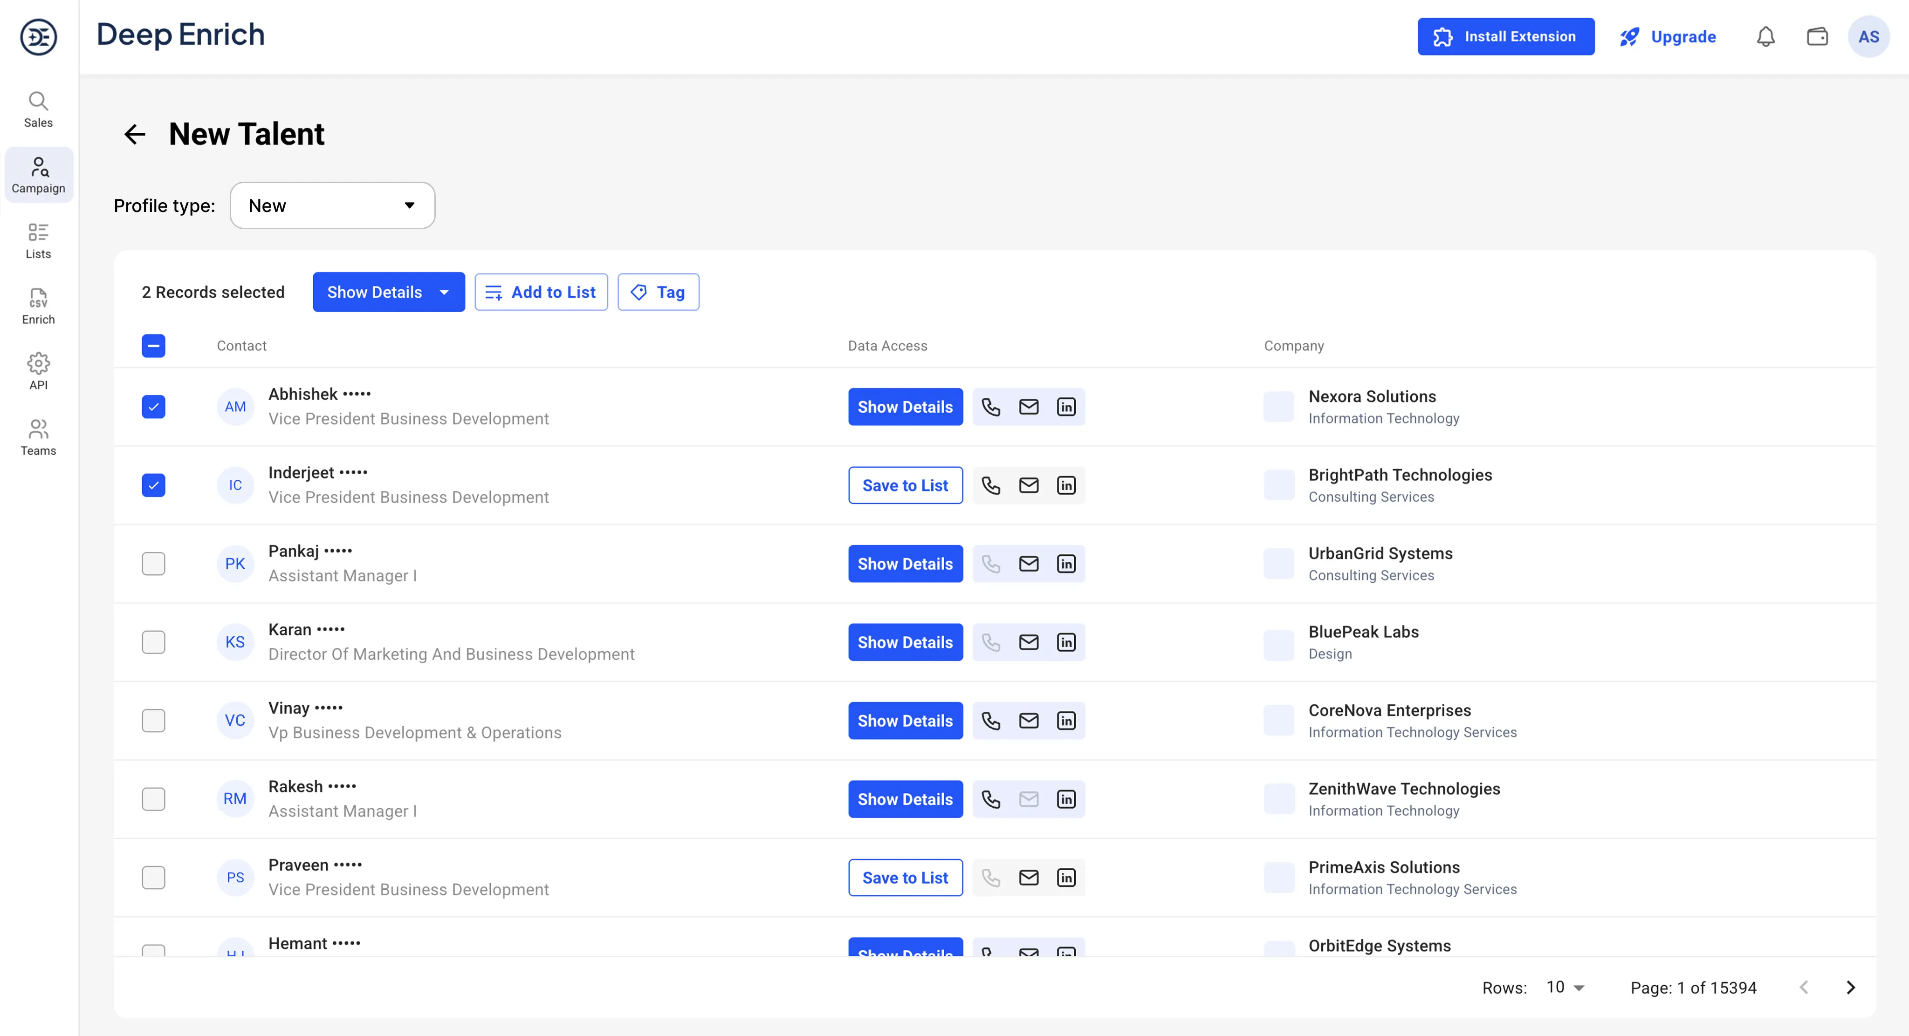
Task: Click the phone icon for Rakesh
Action: point(991,799)
